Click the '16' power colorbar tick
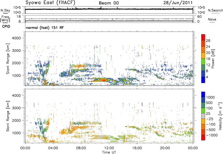The height and width of the screenshot is (154, 223). [x=208, y=59]
